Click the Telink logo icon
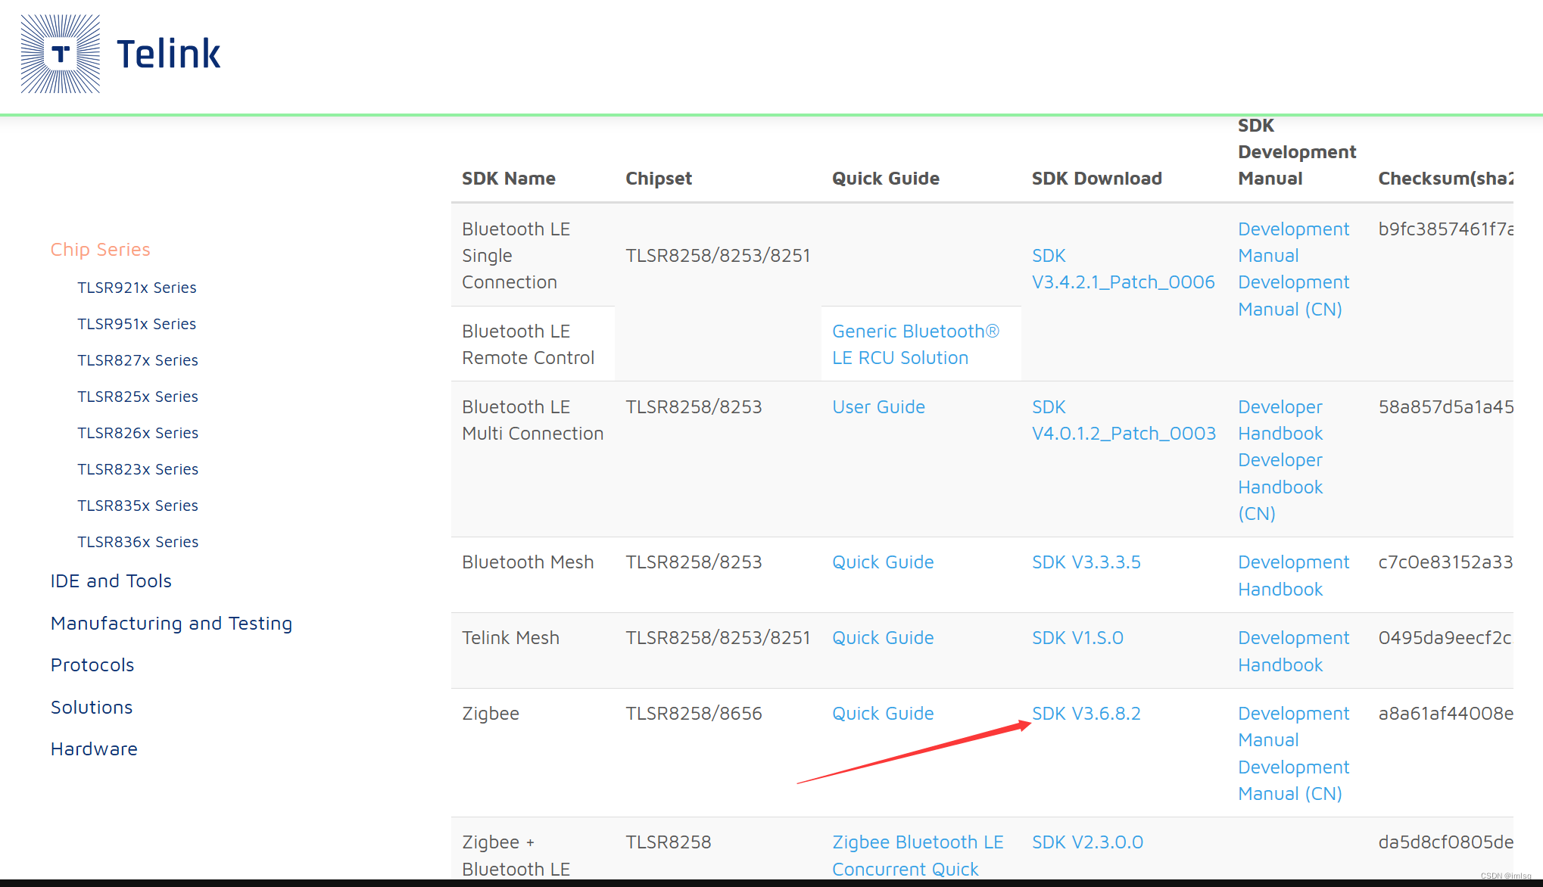The height and width of the screenshot is (887, 1543). (x=61, y=54)
